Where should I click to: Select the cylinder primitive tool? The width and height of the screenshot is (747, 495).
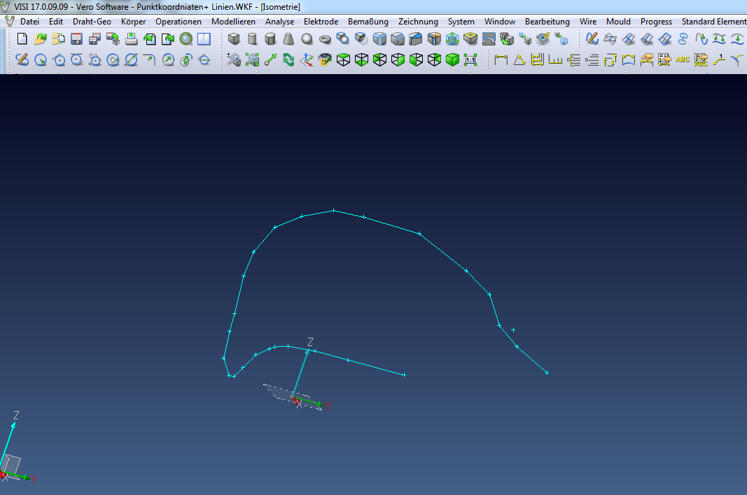(x=253, y=39)
